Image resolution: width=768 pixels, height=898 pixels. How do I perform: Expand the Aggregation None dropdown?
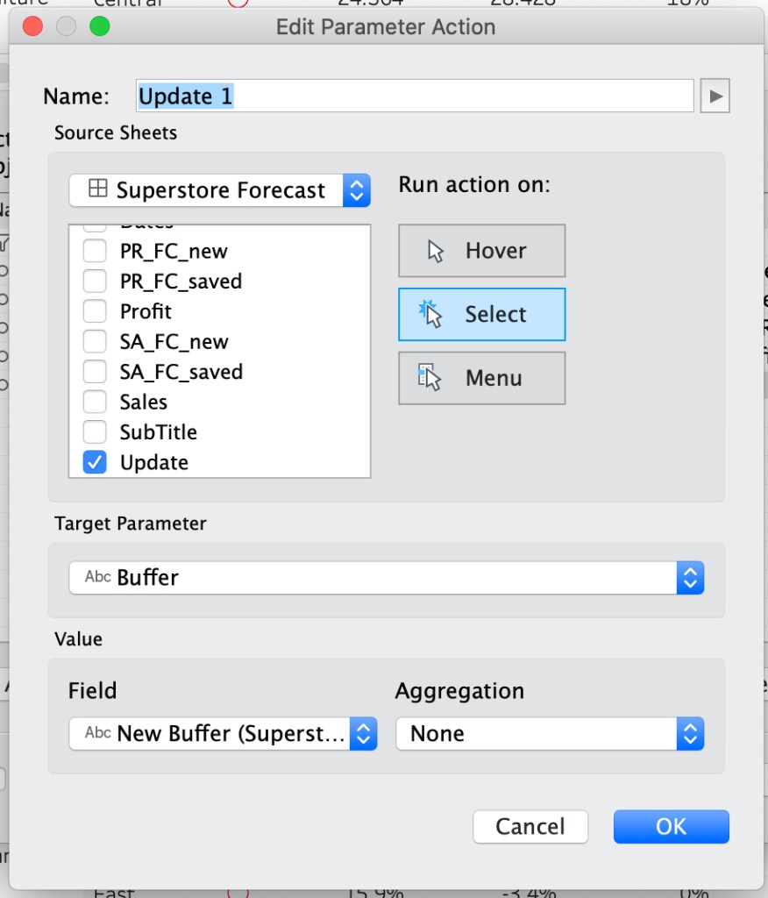pyautogui.click(x=550, y=734)
